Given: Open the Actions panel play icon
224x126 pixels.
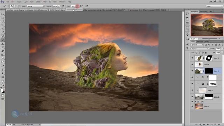Looking at the screenshot, I should point(187,17).
